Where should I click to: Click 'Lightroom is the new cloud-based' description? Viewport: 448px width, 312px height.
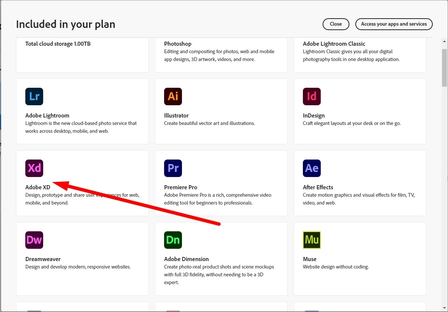click(x=81, y=127)
